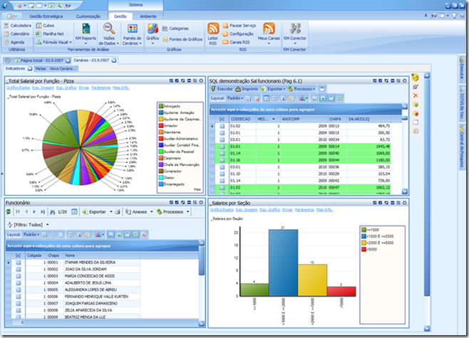The height and width of the screenshot is (338, 469).
Task: Click Imprimir in SQL panel
Action: [x=247, y=89]
